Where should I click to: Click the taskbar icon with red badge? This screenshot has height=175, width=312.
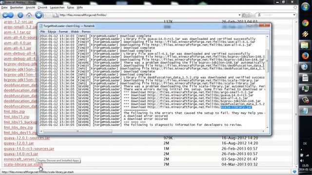coord(305,100)
